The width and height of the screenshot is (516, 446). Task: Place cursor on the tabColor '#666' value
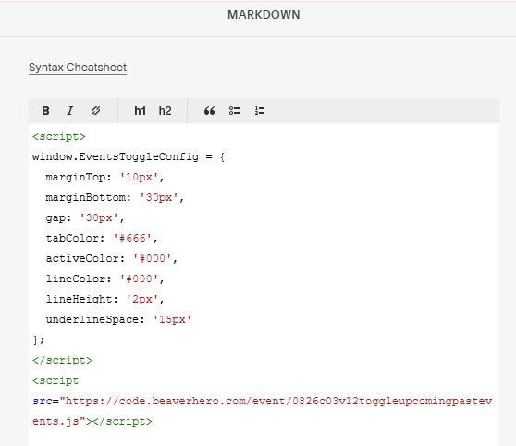coord(132,238)
